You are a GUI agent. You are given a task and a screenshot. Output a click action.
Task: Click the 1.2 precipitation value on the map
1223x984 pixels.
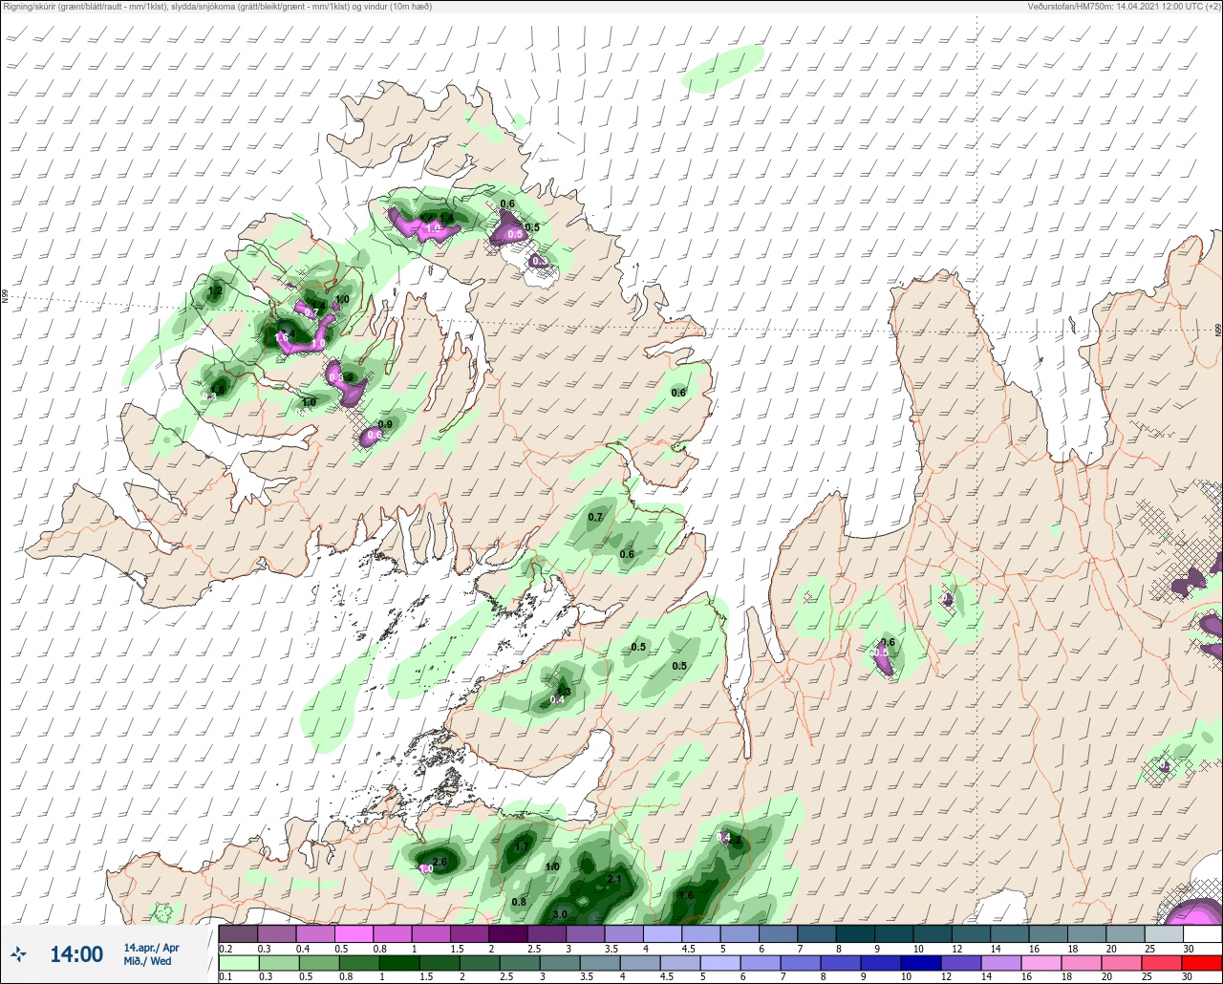(x=215, y=290)
